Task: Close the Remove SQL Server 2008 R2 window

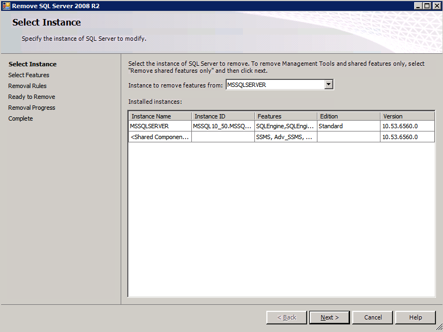Action: (x=437, y=5)
